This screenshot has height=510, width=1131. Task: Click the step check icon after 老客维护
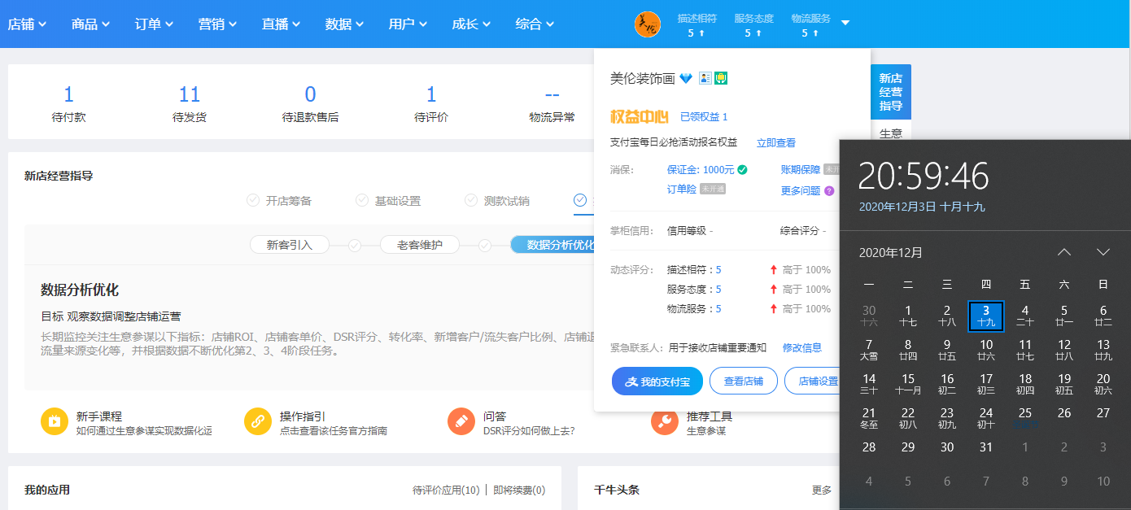[484, 245]
